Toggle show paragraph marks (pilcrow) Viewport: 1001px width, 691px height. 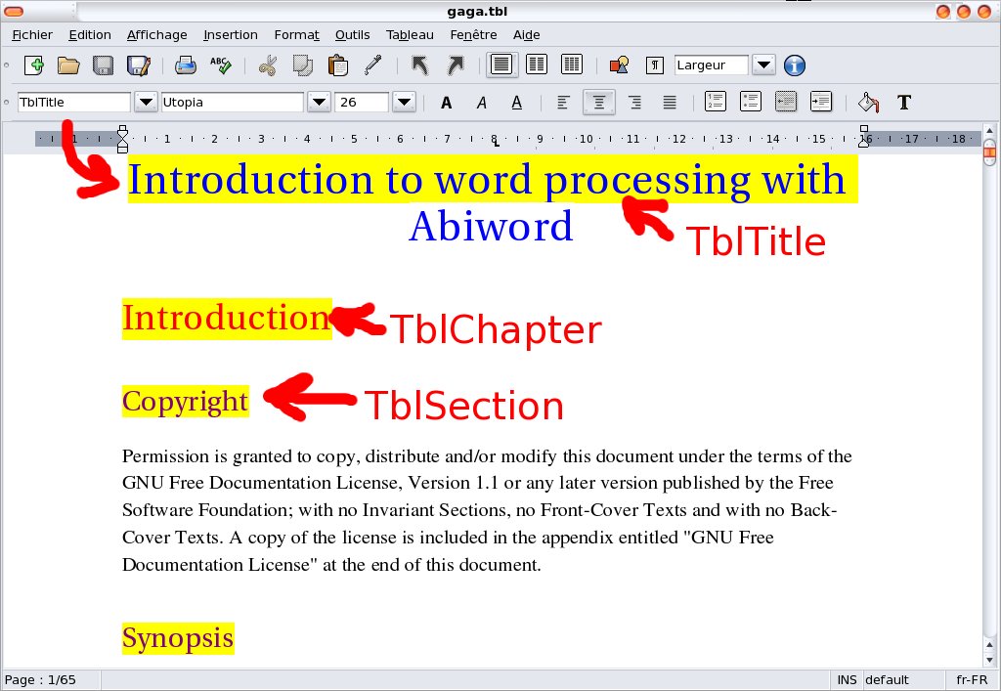[x=654, y=65]
